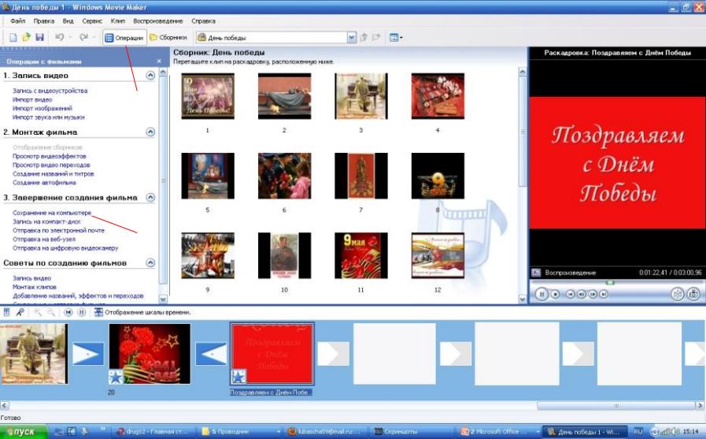Open the День победы collection dropdown

point(352,38)
